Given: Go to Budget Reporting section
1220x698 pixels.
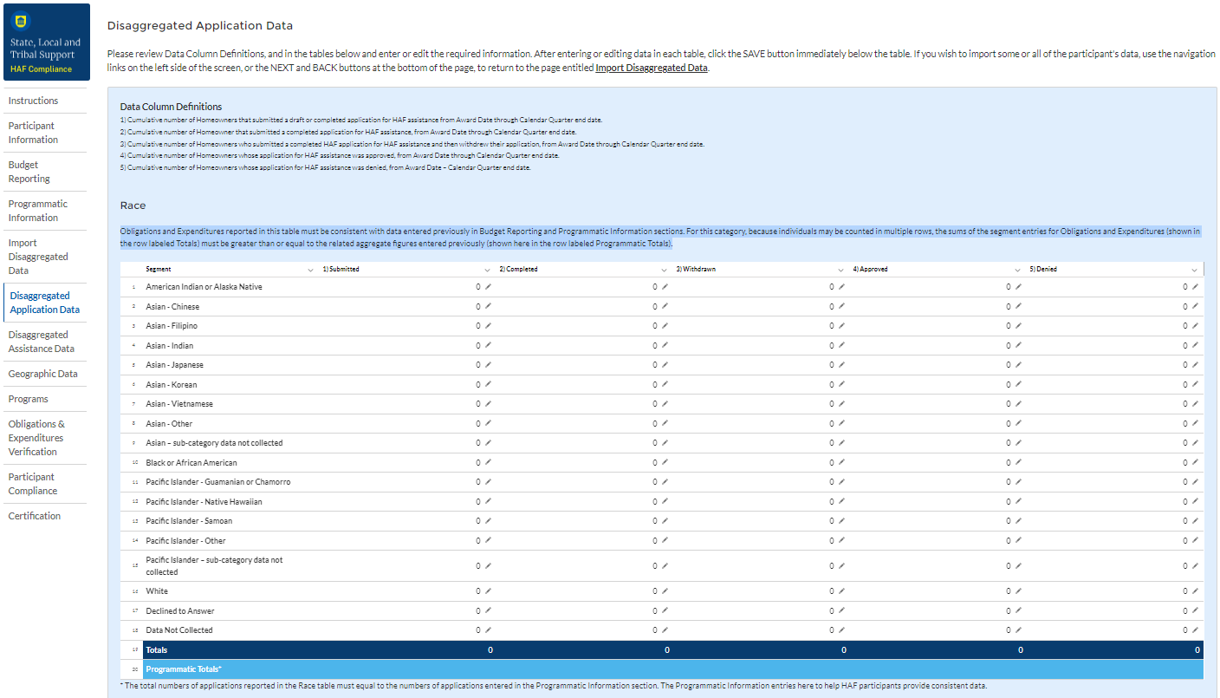Looking at the screenshot, I should point(29,172).
